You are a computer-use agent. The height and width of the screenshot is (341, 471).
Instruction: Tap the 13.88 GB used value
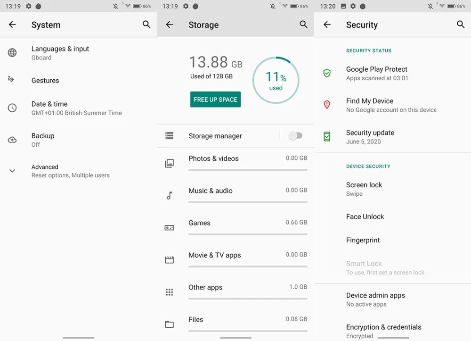(216, 62)
